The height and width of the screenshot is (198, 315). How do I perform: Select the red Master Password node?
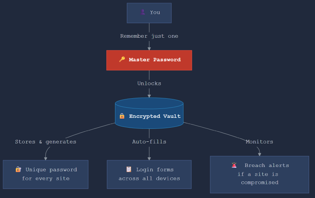click(x=149, y=60)
